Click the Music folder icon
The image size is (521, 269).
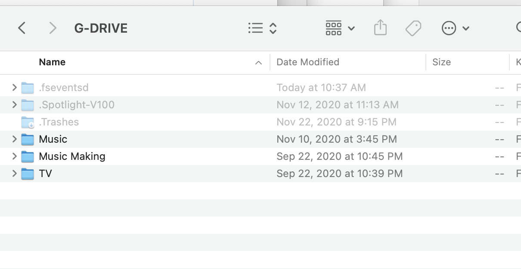(27, 139)
